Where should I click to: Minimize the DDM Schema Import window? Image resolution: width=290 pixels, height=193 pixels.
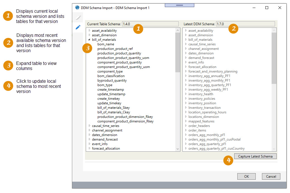pyautogui.click(x=254, y=8)
